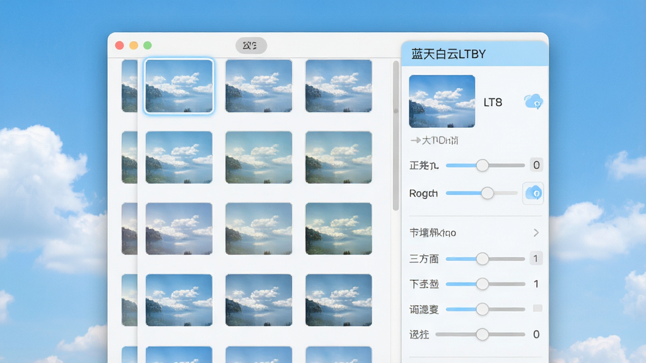
Task: Click the 三方面 slider handle
Action: (483, 259)
